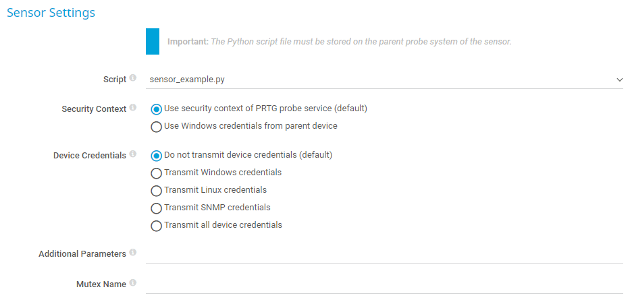This screenshot has height=306, width=632.
Task: Click the blue Important notice marker
Action: [x=153, y=41]
